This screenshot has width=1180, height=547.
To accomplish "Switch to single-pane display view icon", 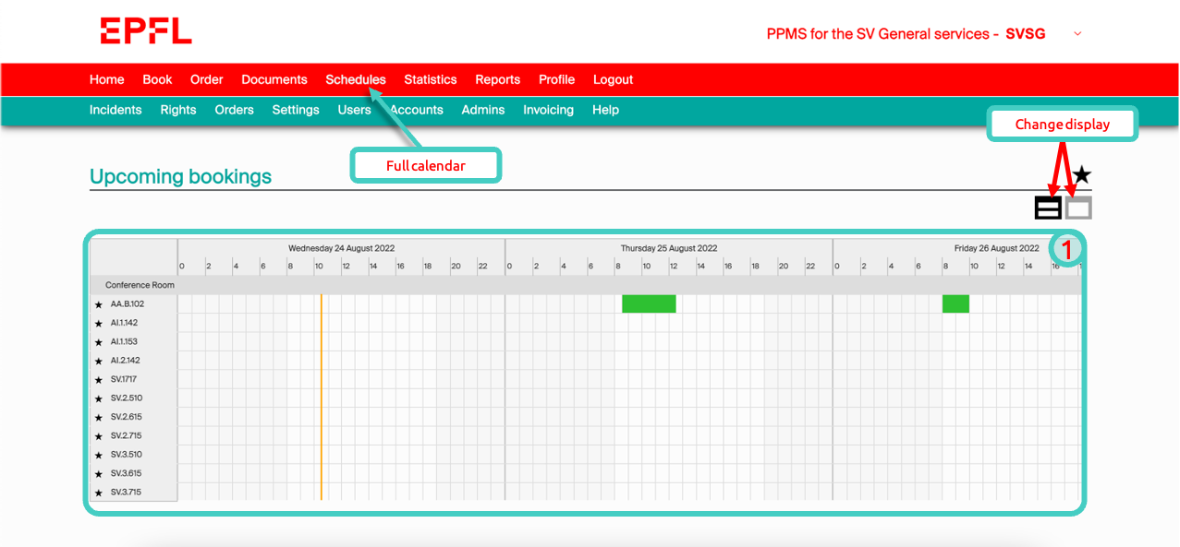I will coord(1078,208).
